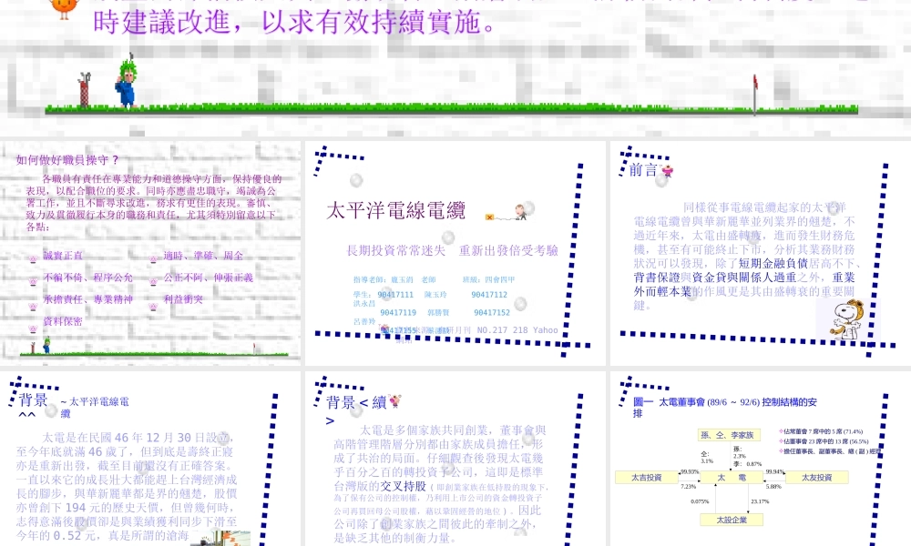Screen dimensions: 911x546
Task: Open the 背景<續> slide thumbnail
Action: tap(455, 459)
